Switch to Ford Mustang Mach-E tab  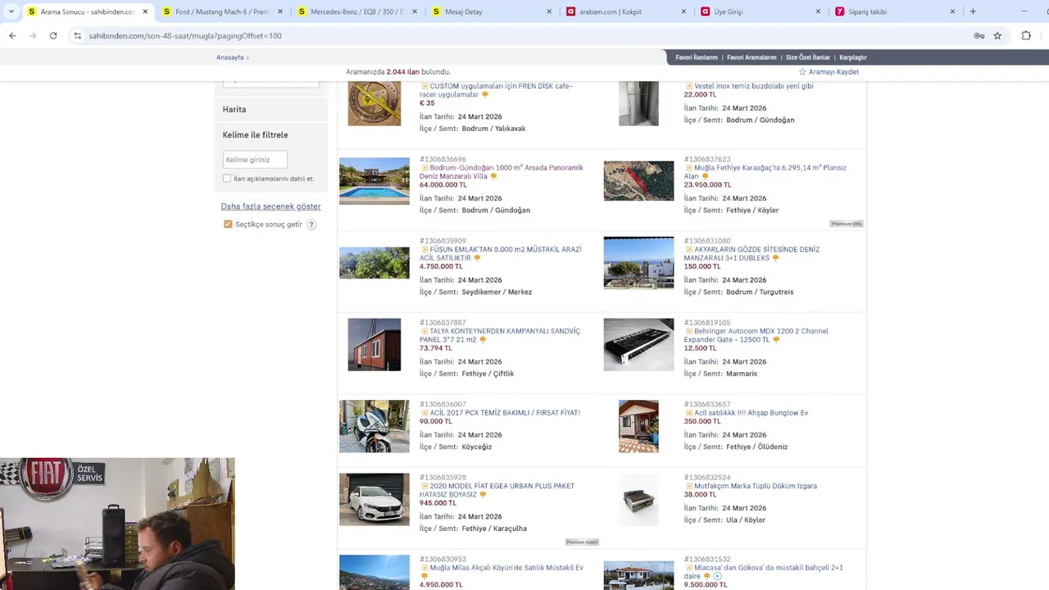(221, 11)
